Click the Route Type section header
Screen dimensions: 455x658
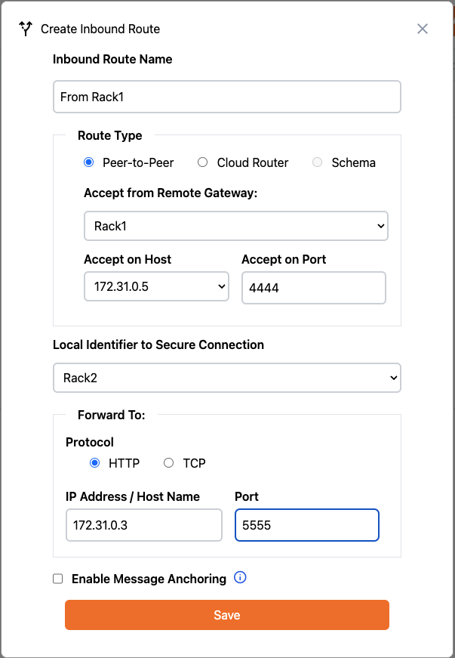click(110, 135)
